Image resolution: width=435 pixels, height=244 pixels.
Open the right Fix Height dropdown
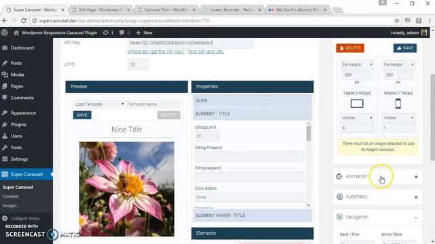pyautogui.click(x=398, y=64)
